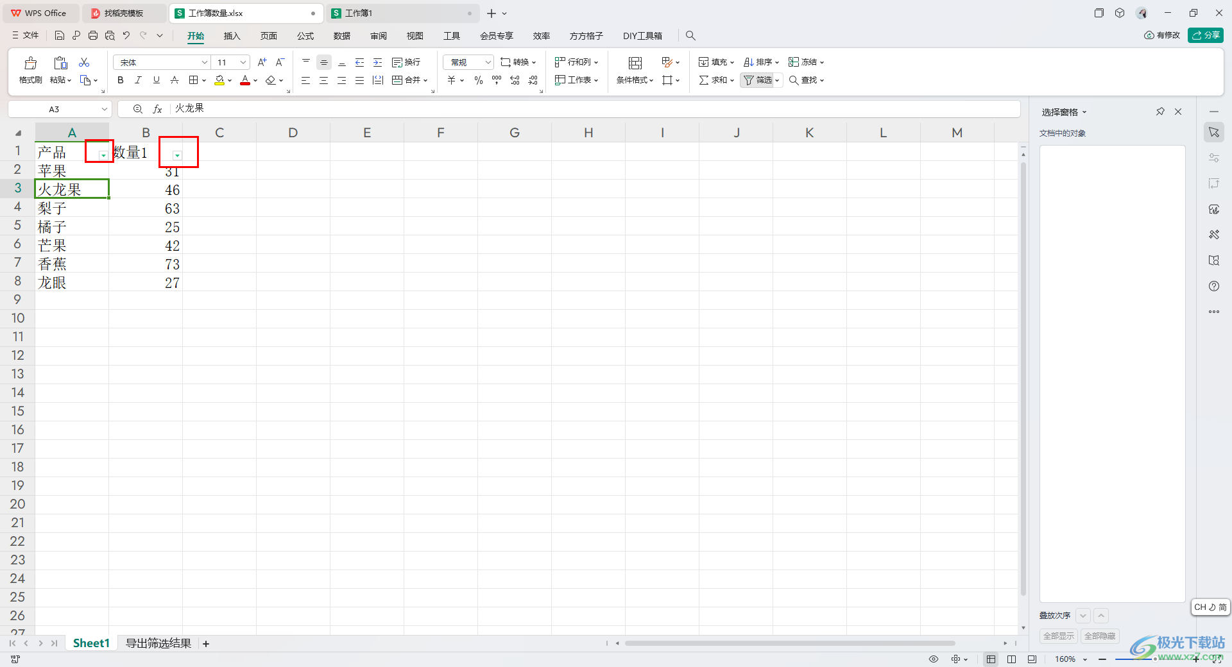1232x667 pixels.
Task: Open the 数据 ribbon tab
Action: (342, 36)
